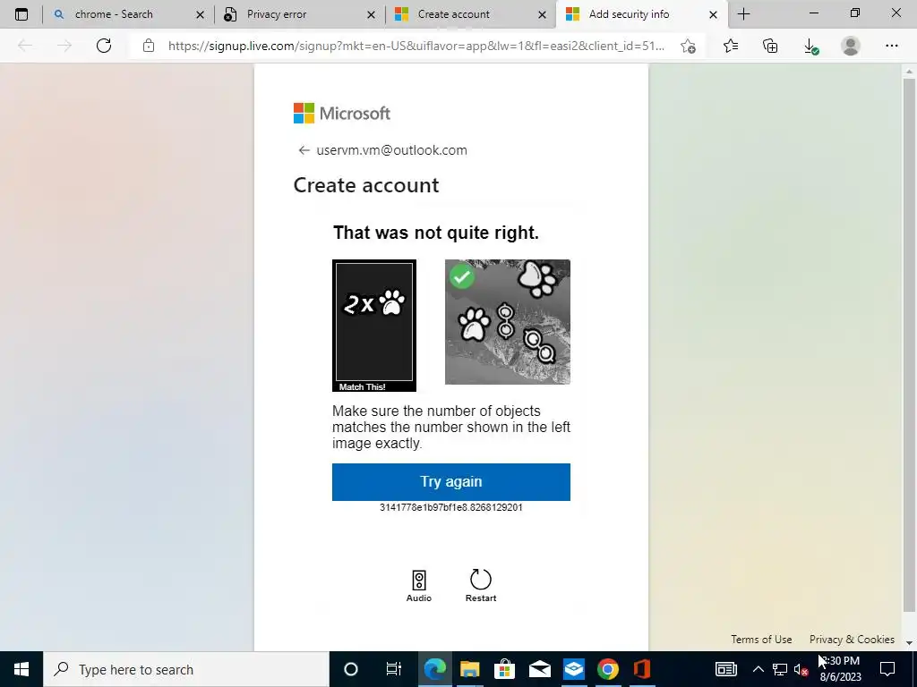
Task: Click the Windows taskbar search box
Action: coord(186,669)
